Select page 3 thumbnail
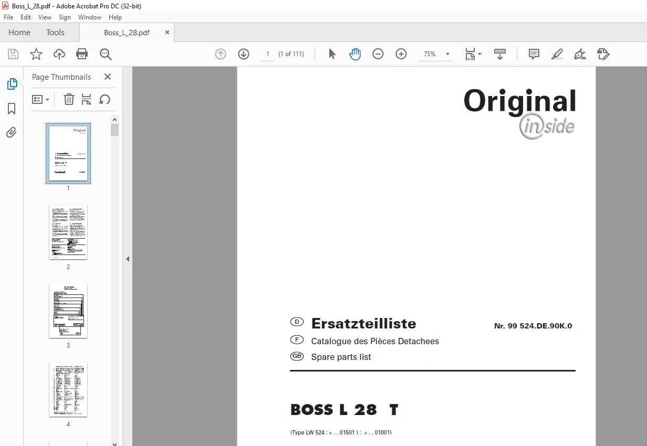 point(68,311)
